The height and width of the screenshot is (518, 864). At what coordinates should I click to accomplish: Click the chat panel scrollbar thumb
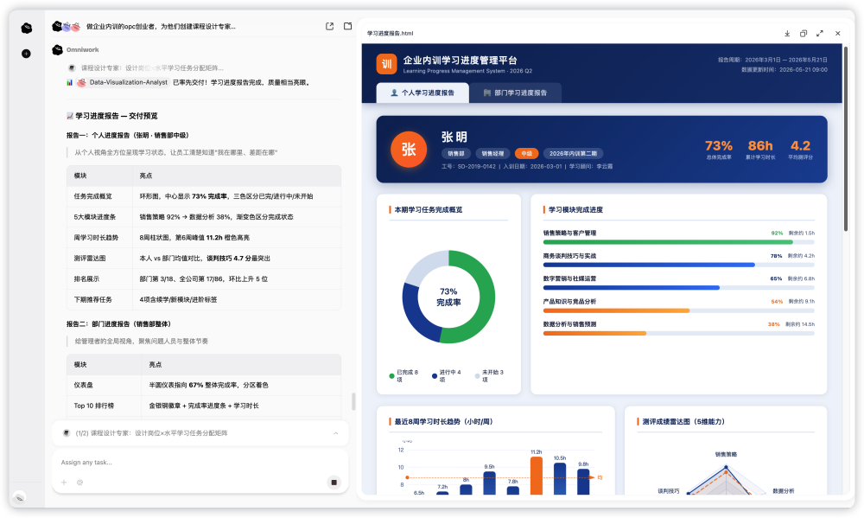click(x=353, y=401)
